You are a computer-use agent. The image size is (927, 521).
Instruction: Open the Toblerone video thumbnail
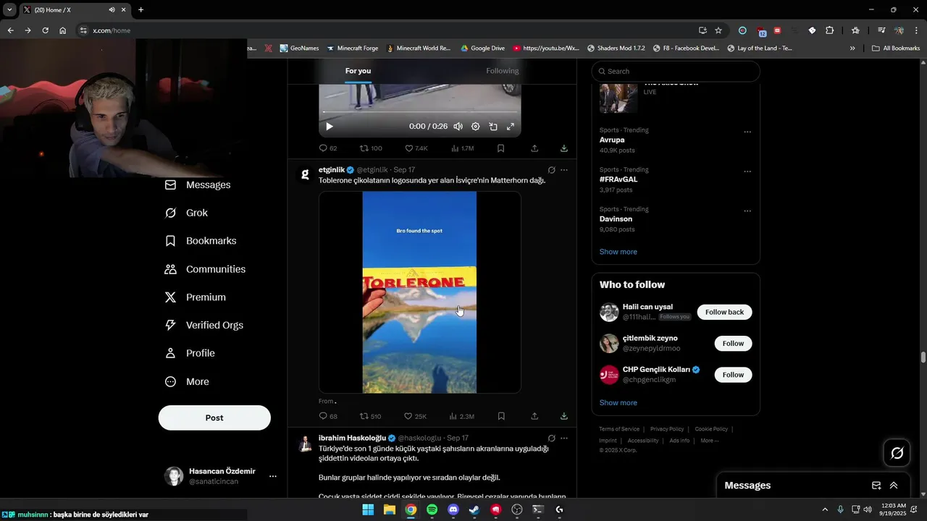point(420,292)
